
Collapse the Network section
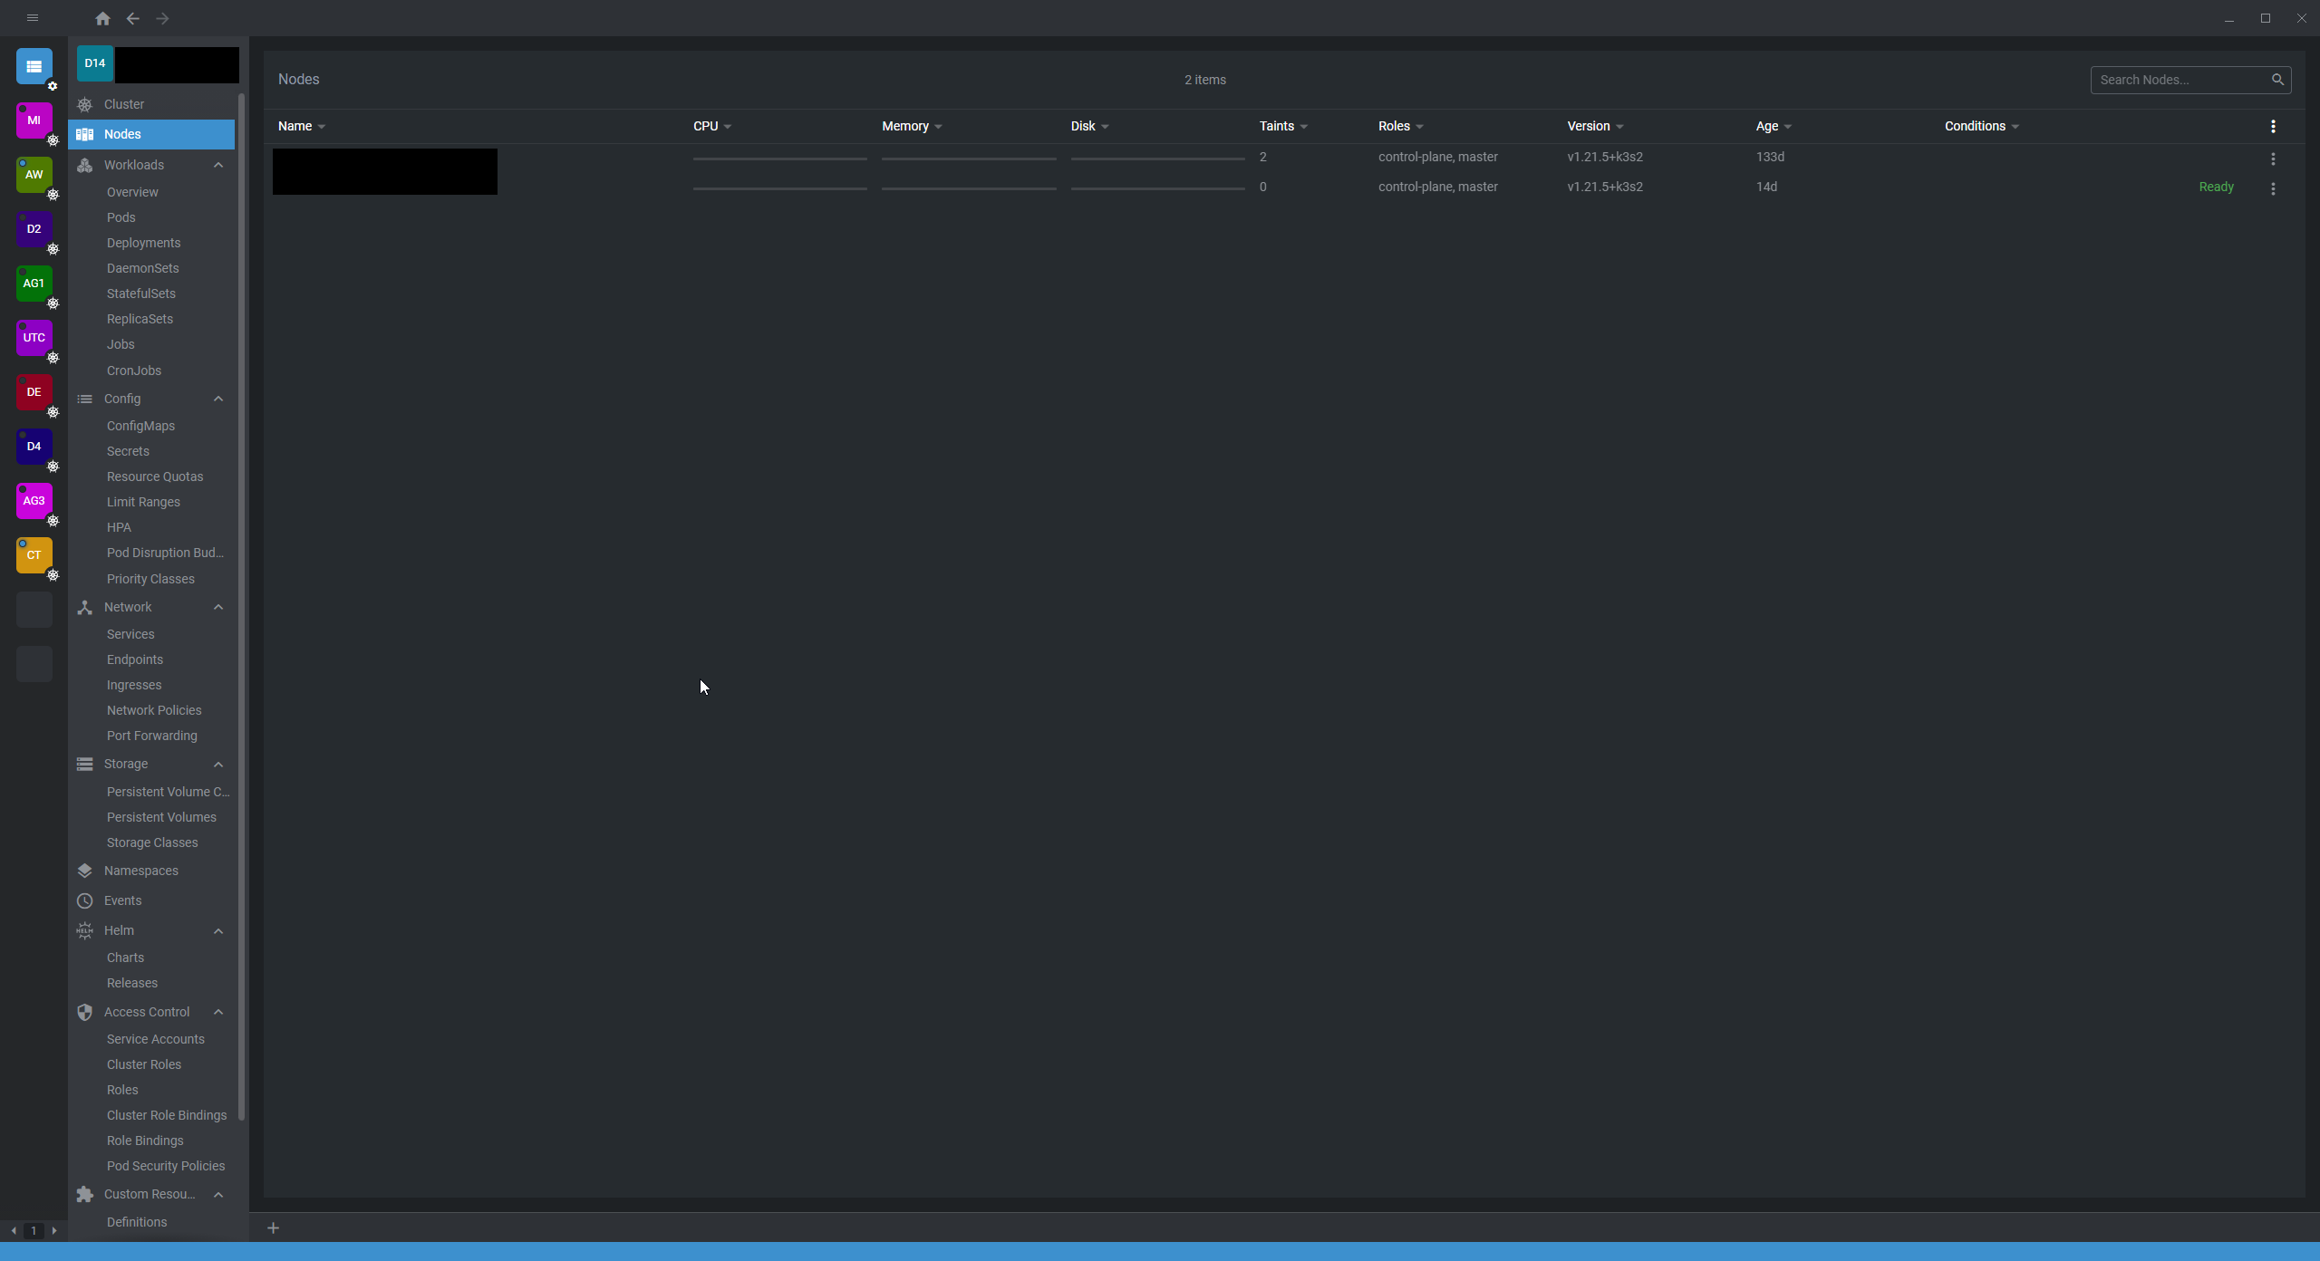217,607
